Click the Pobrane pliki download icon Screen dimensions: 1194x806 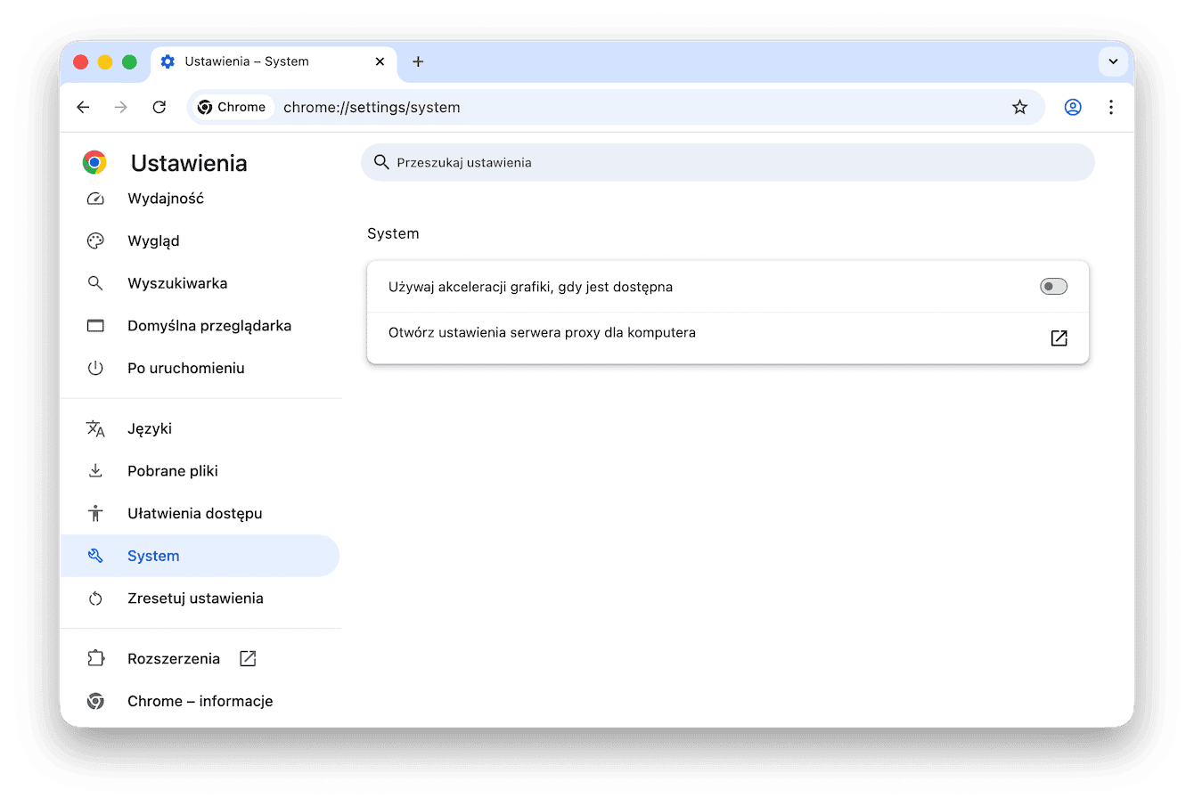pyautogui.click(x=95, y=471)
